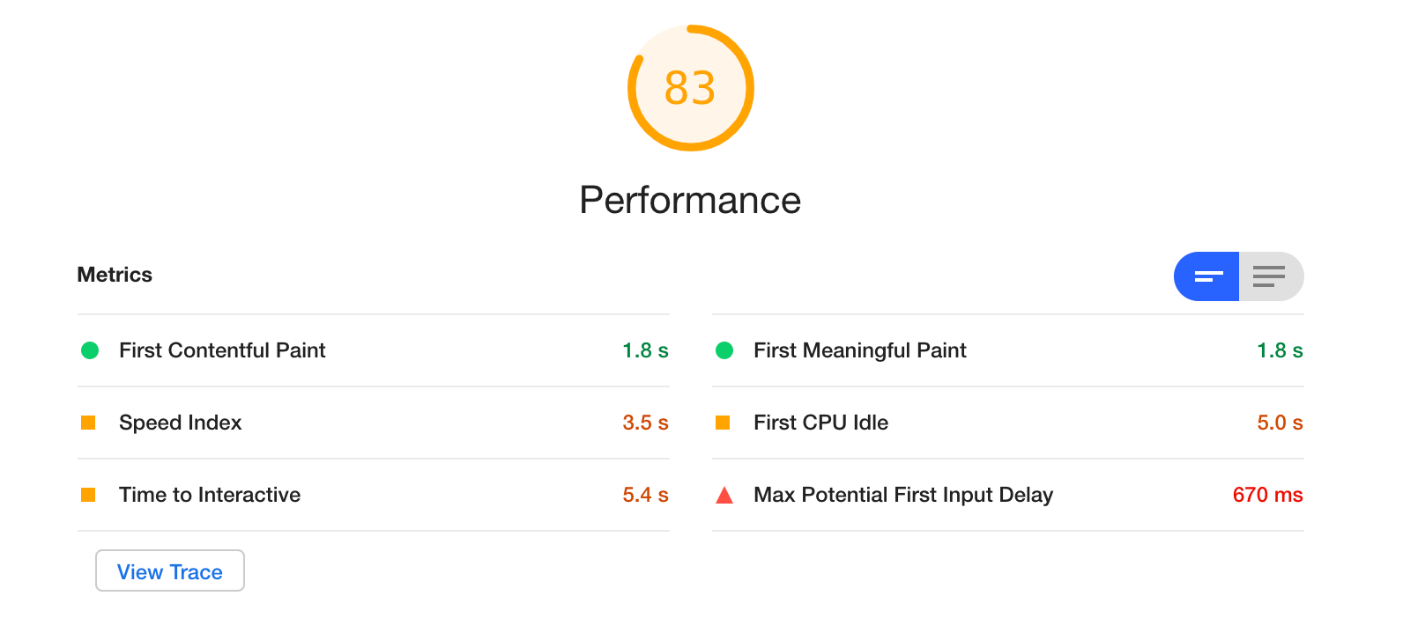1403x618 pixels.
Task: Click the 5.4 s Time to Interactive value
Action: click(645, 495)
